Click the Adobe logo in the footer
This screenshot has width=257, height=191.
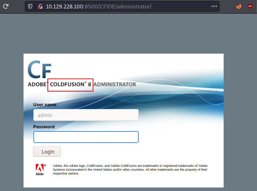(x=40, y=170)
